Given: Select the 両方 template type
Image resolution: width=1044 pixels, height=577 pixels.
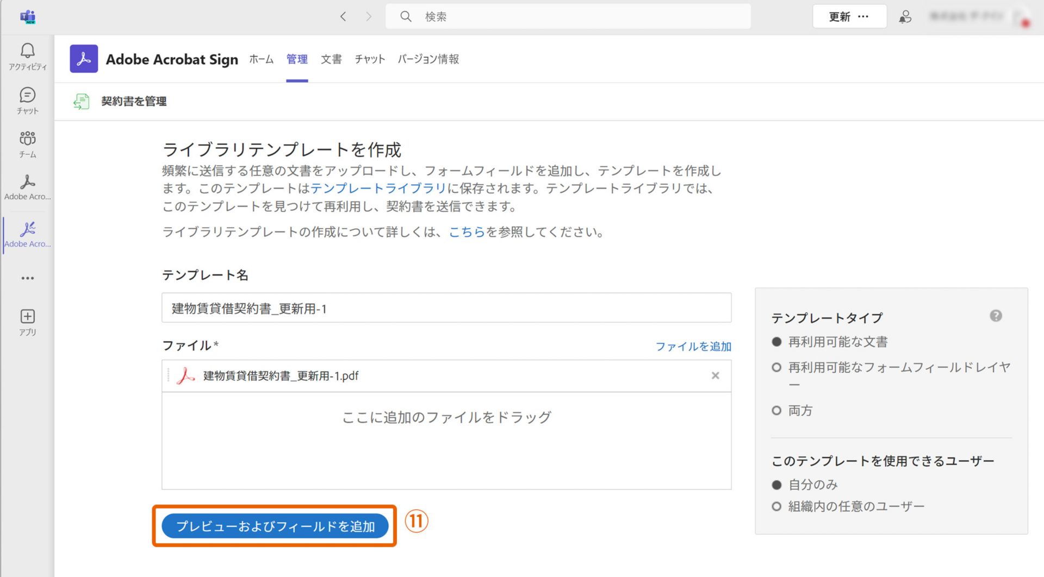Looking at the screenshot, I should [x=776, y=411].
